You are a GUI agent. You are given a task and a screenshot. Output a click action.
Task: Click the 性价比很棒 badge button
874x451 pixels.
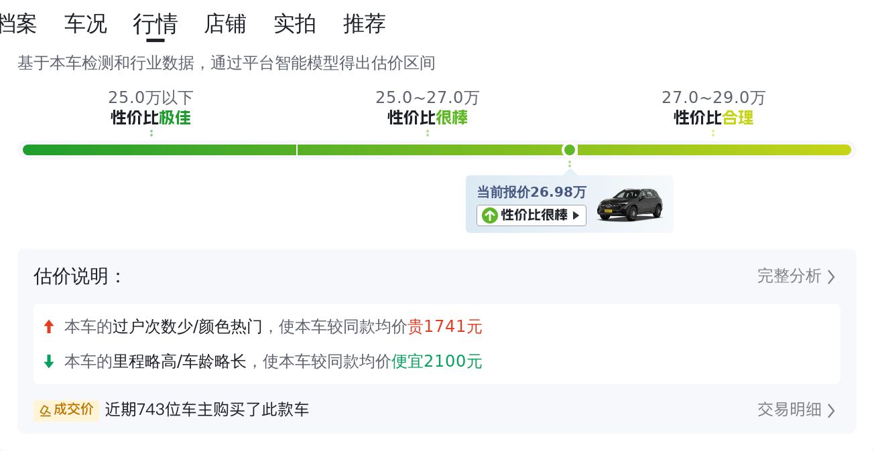pos(532,215)
